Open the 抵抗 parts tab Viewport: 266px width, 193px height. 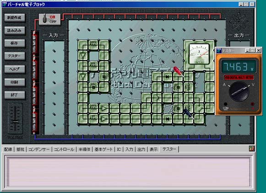[20, 150]
